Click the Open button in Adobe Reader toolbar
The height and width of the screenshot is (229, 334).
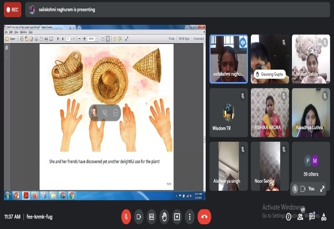pyautogui.click(x=10, y=39)
